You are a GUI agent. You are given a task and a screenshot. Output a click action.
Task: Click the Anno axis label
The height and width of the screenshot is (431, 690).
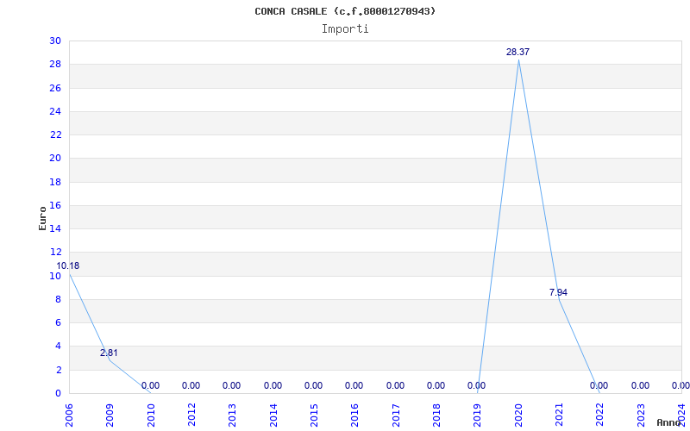(669, 422)
